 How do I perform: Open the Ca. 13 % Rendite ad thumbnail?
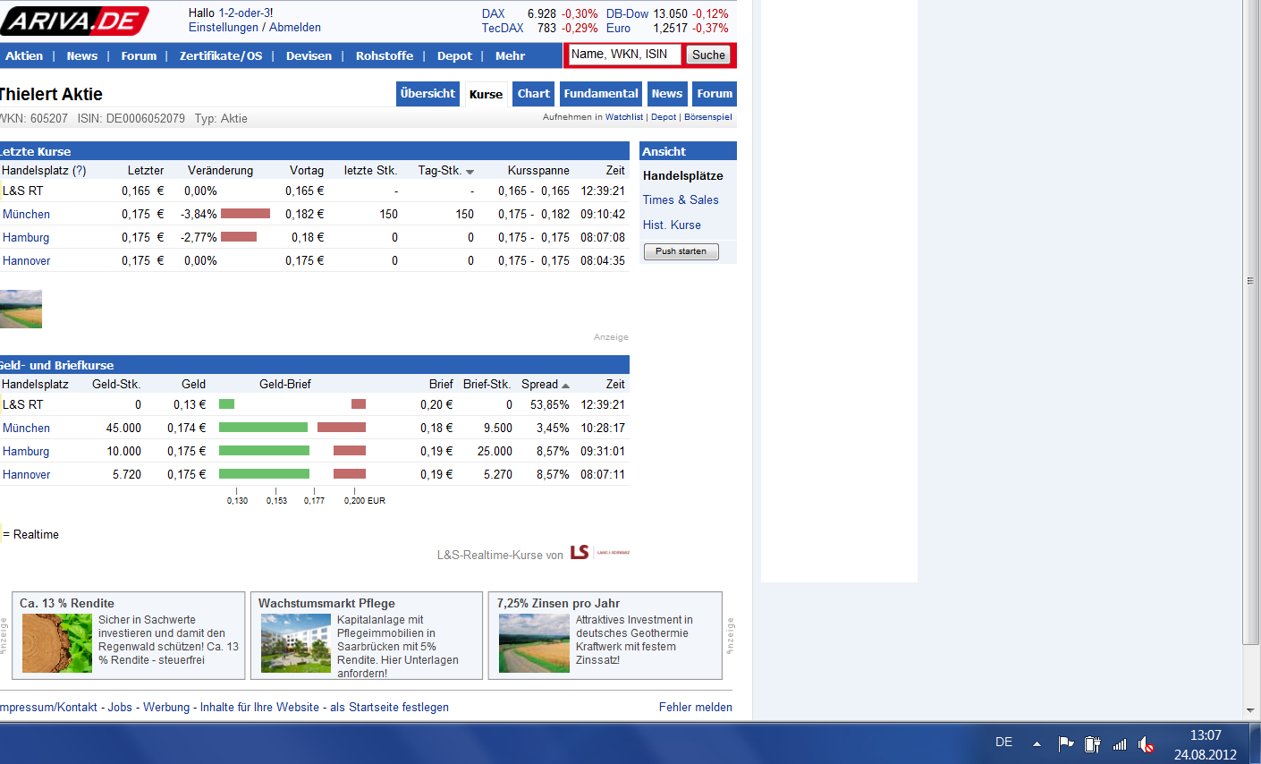point(57,643)
